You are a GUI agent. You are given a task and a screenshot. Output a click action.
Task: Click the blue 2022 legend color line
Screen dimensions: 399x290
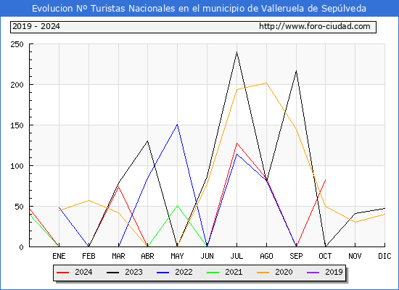(x=163, y=273)
